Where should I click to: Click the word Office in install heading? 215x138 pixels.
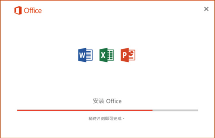114,101
